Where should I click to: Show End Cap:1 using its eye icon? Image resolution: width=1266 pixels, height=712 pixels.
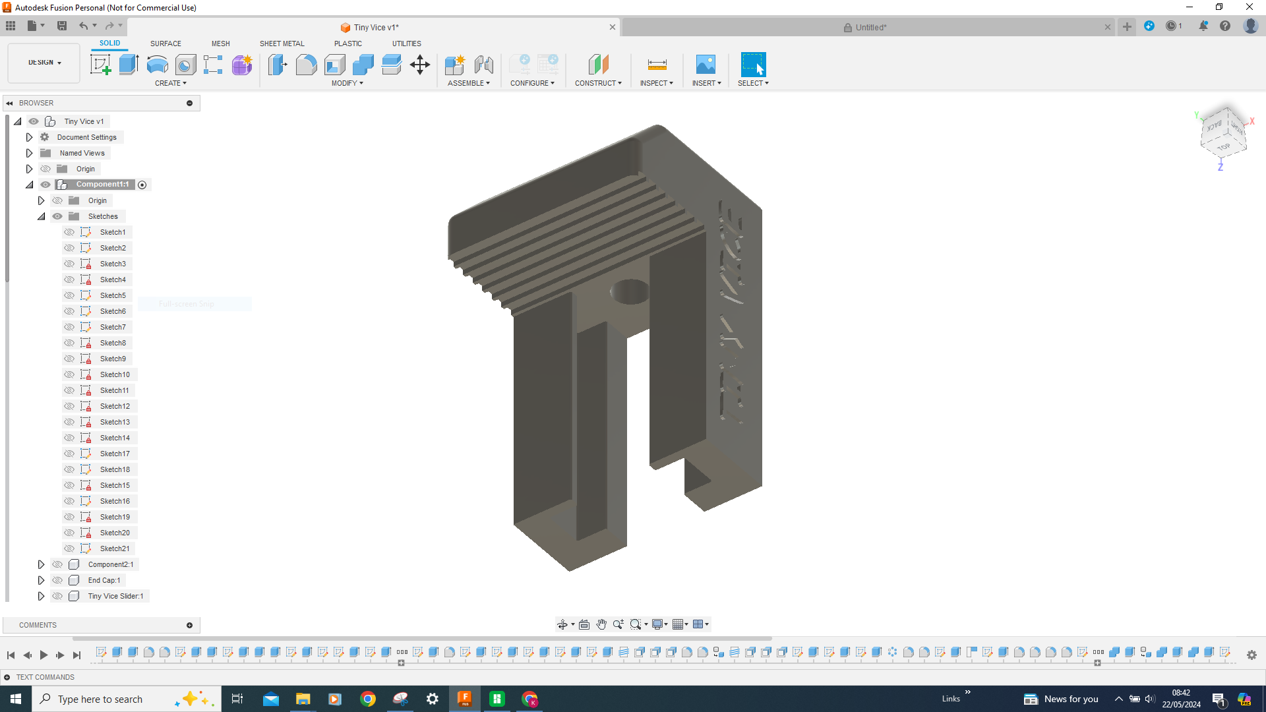(x=57, y=580)
